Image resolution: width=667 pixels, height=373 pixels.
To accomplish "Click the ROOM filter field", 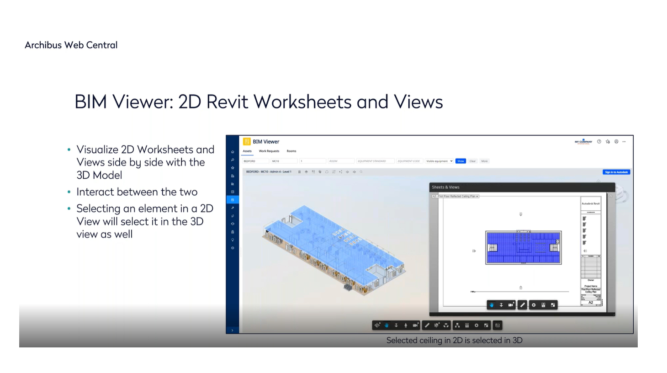I will pyautogui.click(x=341, y=161).
